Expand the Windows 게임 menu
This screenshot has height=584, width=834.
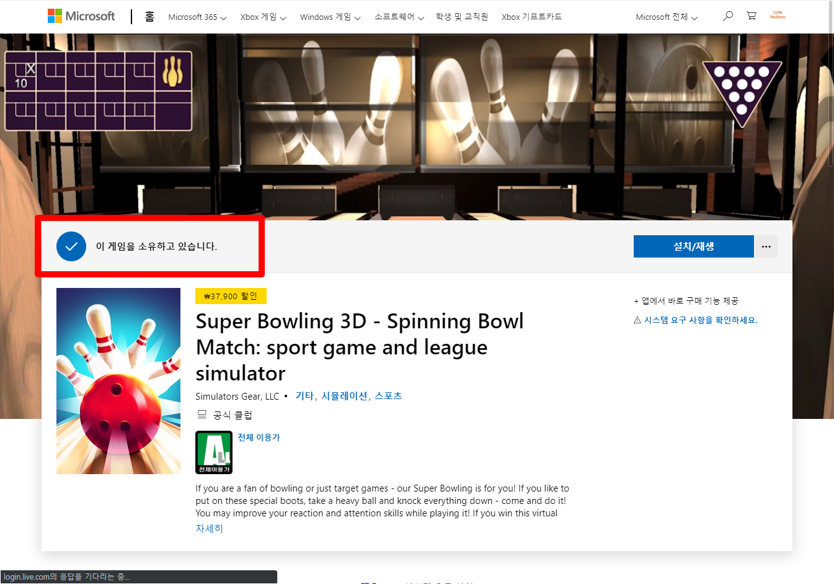point(330,17)
